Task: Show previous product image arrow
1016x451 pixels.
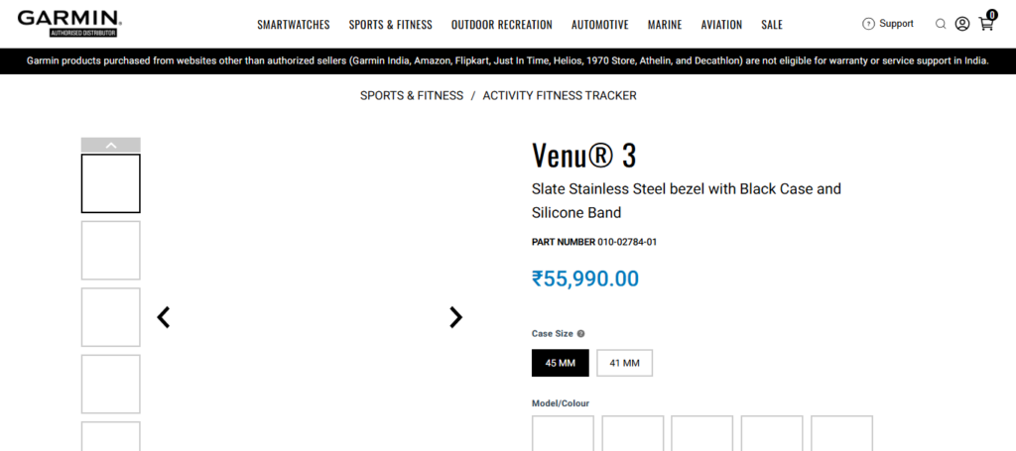Action: click(x=164, y=317)
